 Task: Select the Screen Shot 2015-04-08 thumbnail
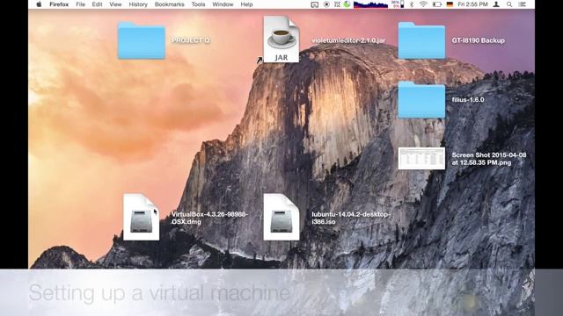tap(421, 158)
